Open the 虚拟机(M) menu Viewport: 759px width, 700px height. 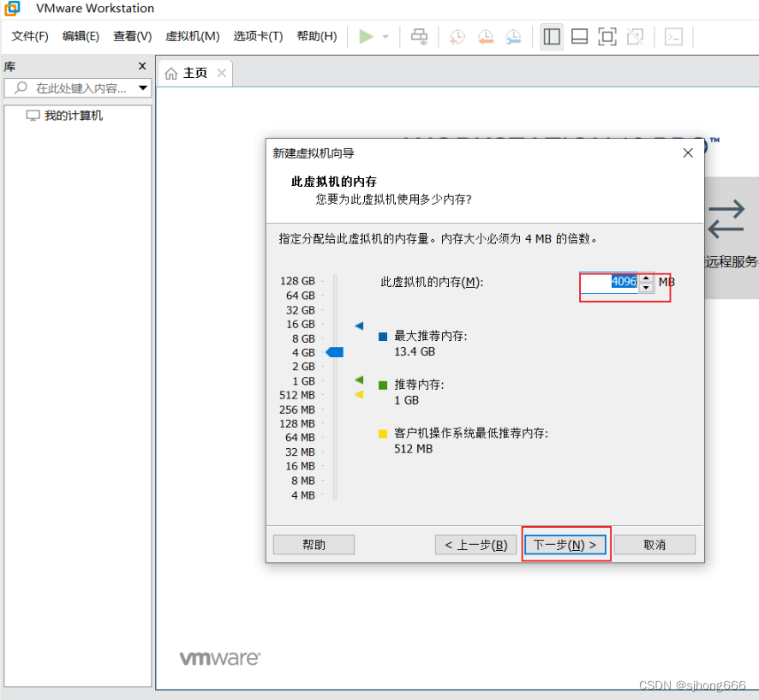pos(192,36)
